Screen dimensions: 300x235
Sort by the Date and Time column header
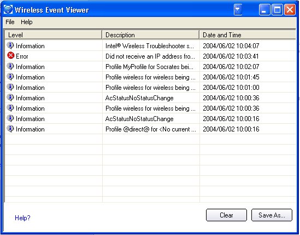(248, 35)
